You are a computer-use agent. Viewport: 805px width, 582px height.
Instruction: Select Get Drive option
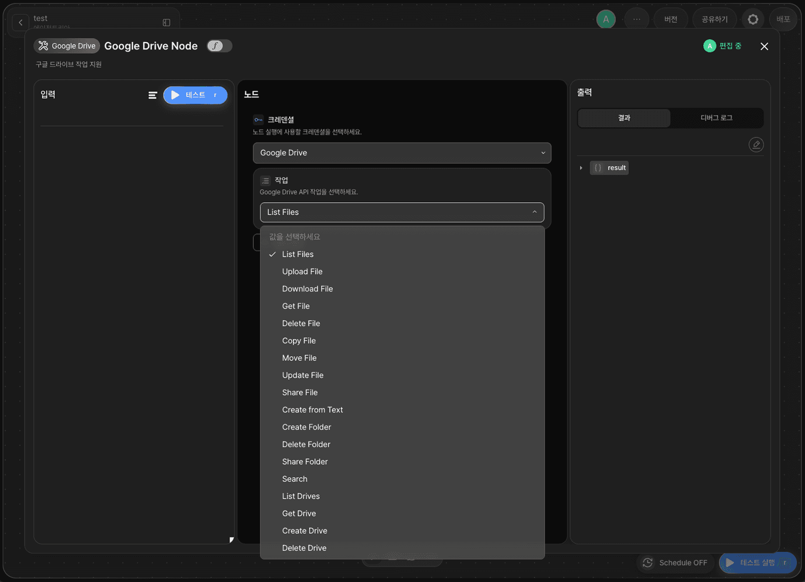[402, 513]
